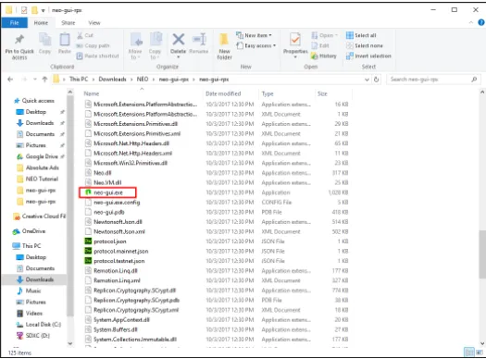Click Copy path in Clipboard group
The height and width of the screenshot is (359, 486).
tap(93, 45)
